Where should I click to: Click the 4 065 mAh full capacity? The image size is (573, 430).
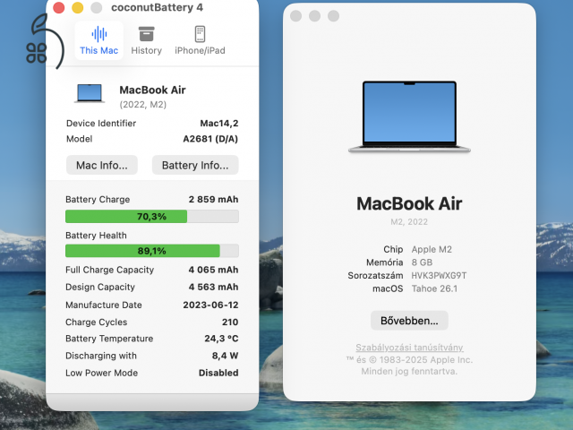coord(213,270)
